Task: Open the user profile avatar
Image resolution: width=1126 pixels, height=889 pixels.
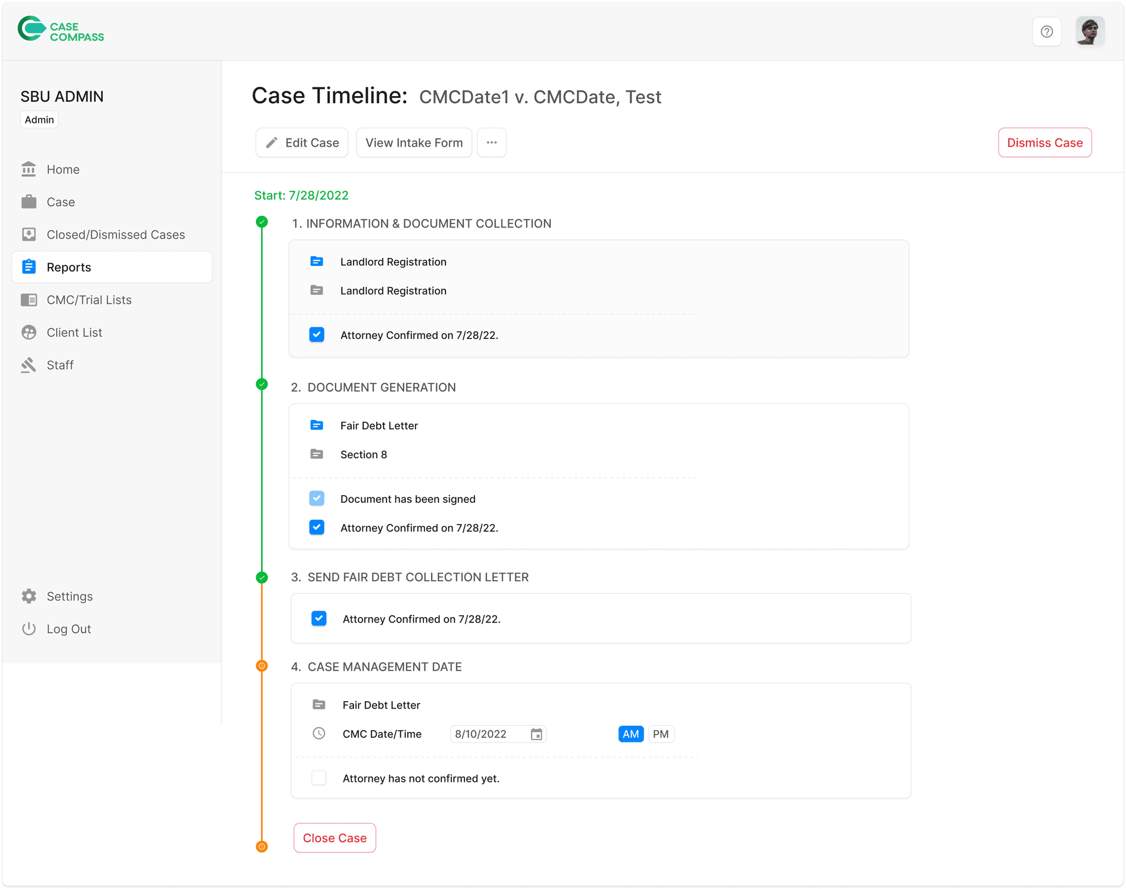Action: (x=1089, y=32)
